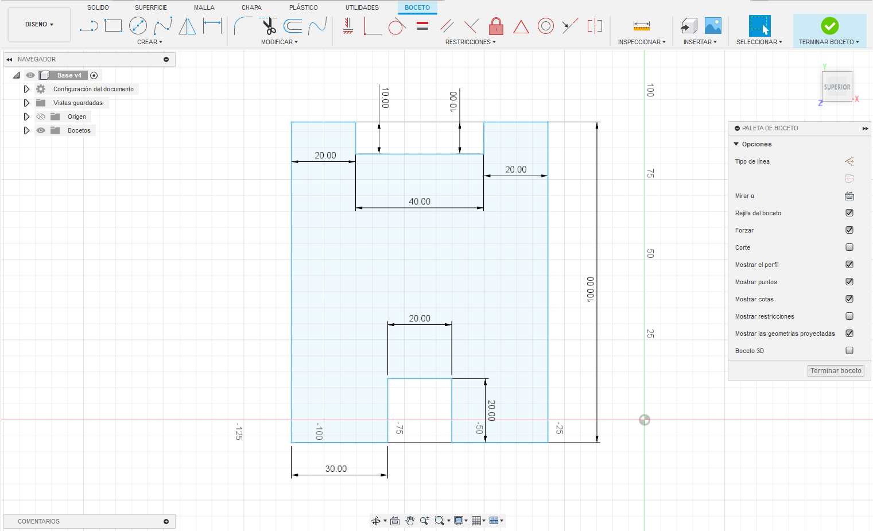Click the Insert Canvas image icon

pos(713,26)
